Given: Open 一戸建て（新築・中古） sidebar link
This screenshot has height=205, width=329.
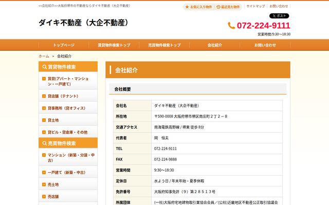Looking at the screenshot, I should tap(68, 172).
